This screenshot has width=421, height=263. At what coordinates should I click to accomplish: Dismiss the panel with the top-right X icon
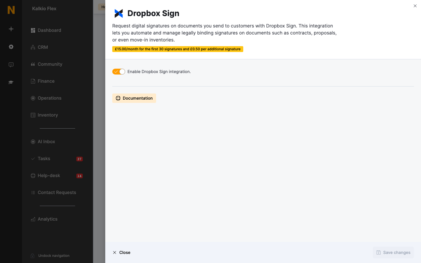(415, 6)
